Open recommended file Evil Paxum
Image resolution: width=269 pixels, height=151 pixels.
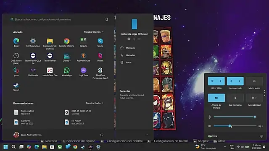[x=74, y=122]
